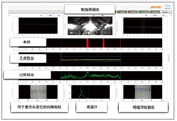The height and width of the screenshot is (121, 177).
Task: Click the weld seam evaluation image bottom-right
Action: pyautogui.click(x=143, y=92)
